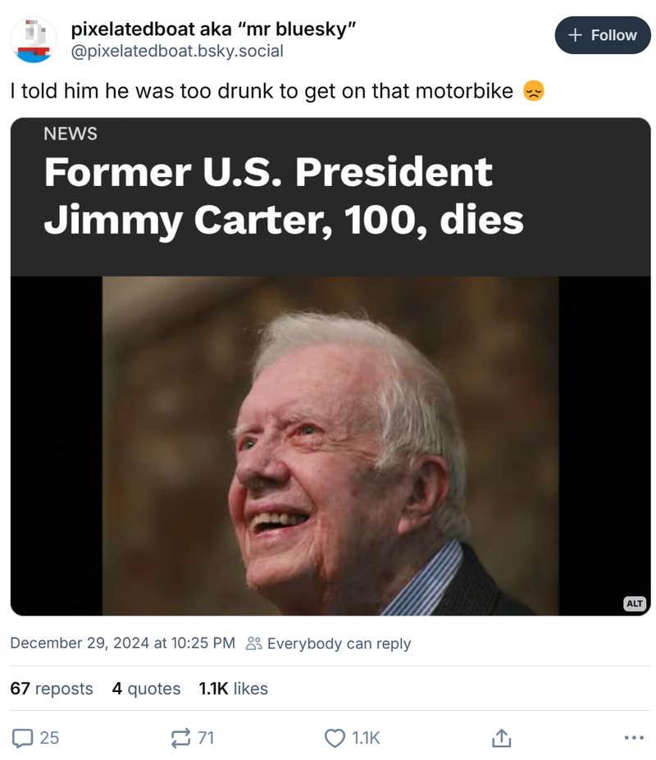The height and width of the screenshot is (760, 656).
Task: Click the profile avatar picture
Action: pyautogui.click(x=32, y=35)
